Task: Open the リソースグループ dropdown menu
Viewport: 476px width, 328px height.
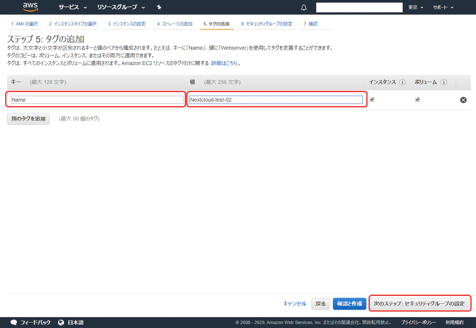Action: click(121, 7)
